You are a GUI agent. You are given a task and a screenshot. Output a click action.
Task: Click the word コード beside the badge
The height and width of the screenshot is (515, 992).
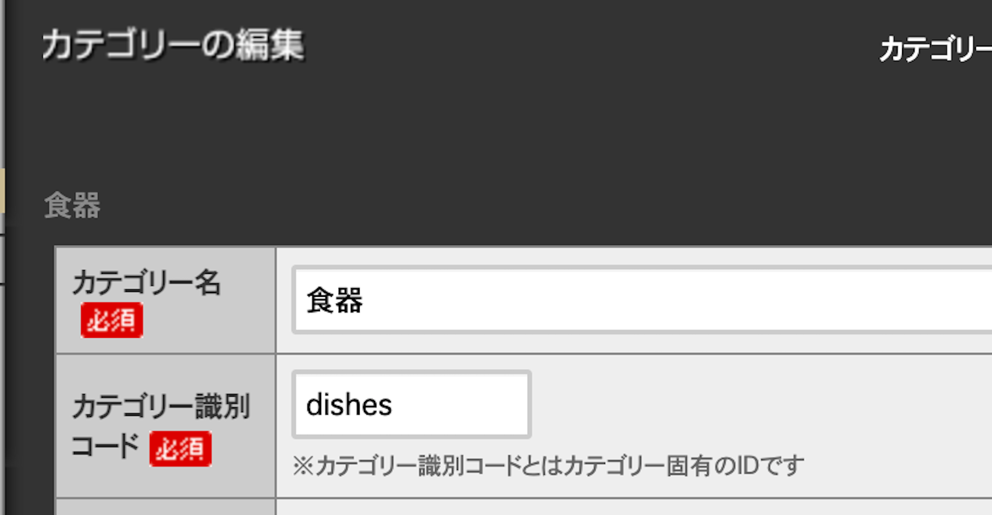coord(105,446)
